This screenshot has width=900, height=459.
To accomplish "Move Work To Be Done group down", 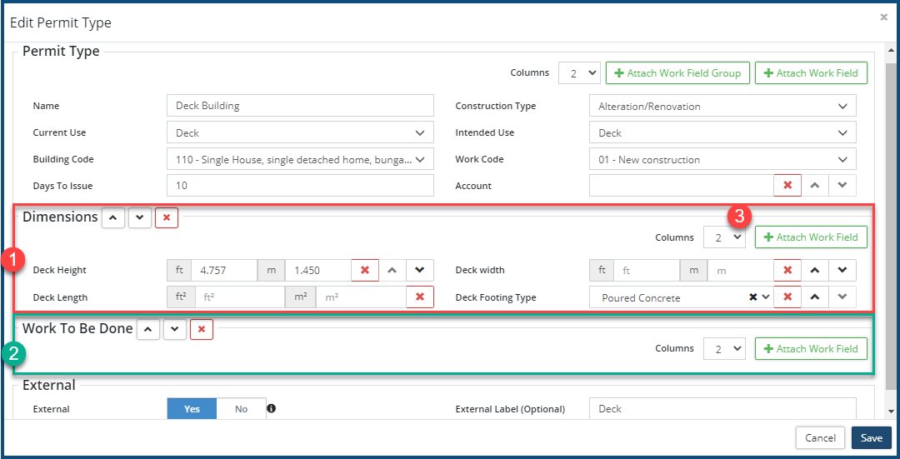I will [x=174, y=330].
